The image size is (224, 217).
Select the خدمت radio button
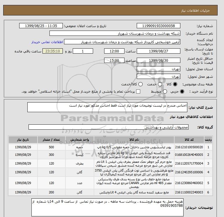[160, 84]
